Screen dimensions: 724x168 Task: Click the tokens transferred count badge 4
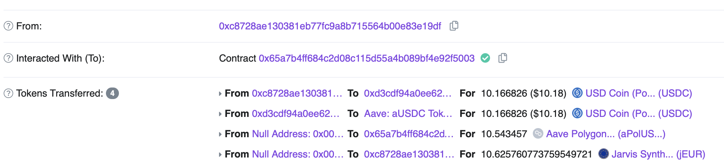pyautogui.click(x=112, y=93)
